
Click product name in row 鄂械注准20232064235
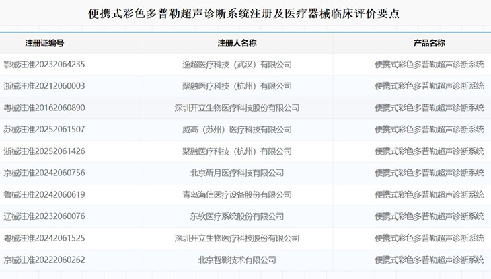click(x=429, y=64)
